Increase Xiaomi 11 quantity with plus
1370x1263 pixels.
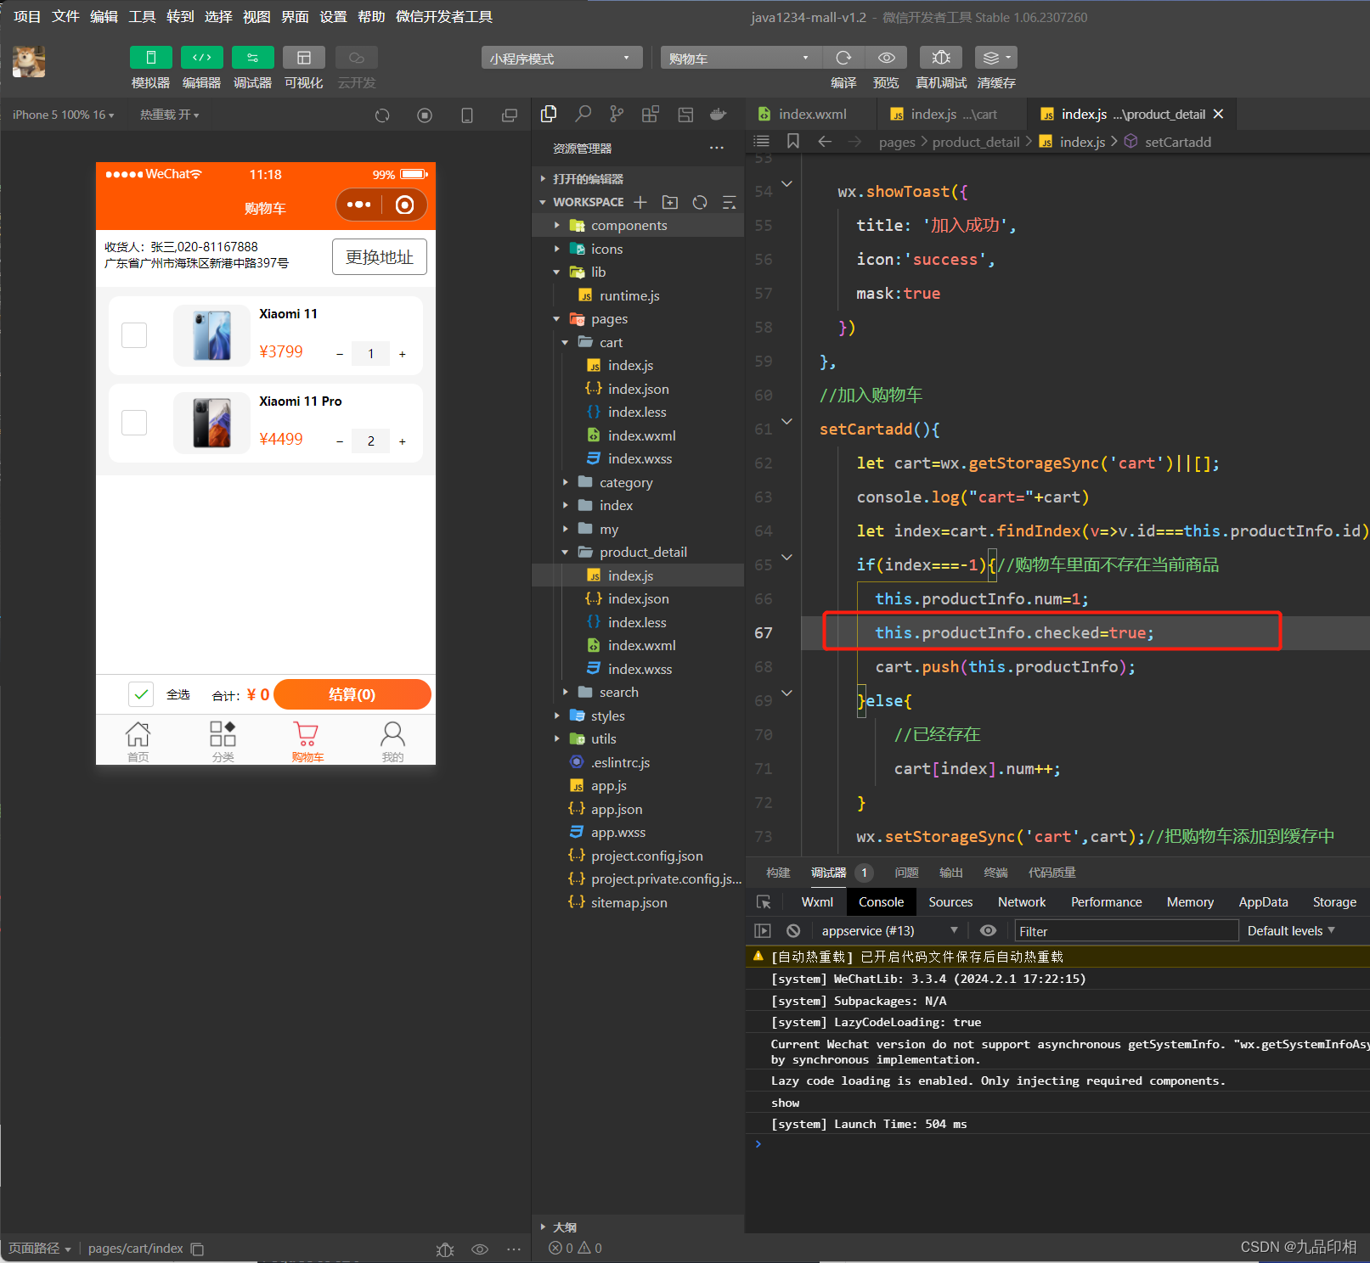pos(403,354)
